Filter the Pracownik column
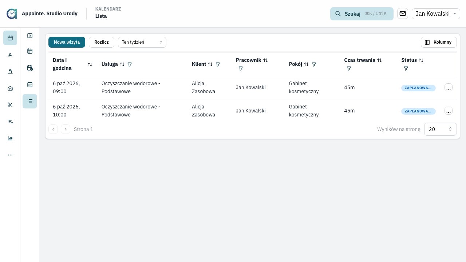This screenshot has width=466, height=262. pos(241,68)
